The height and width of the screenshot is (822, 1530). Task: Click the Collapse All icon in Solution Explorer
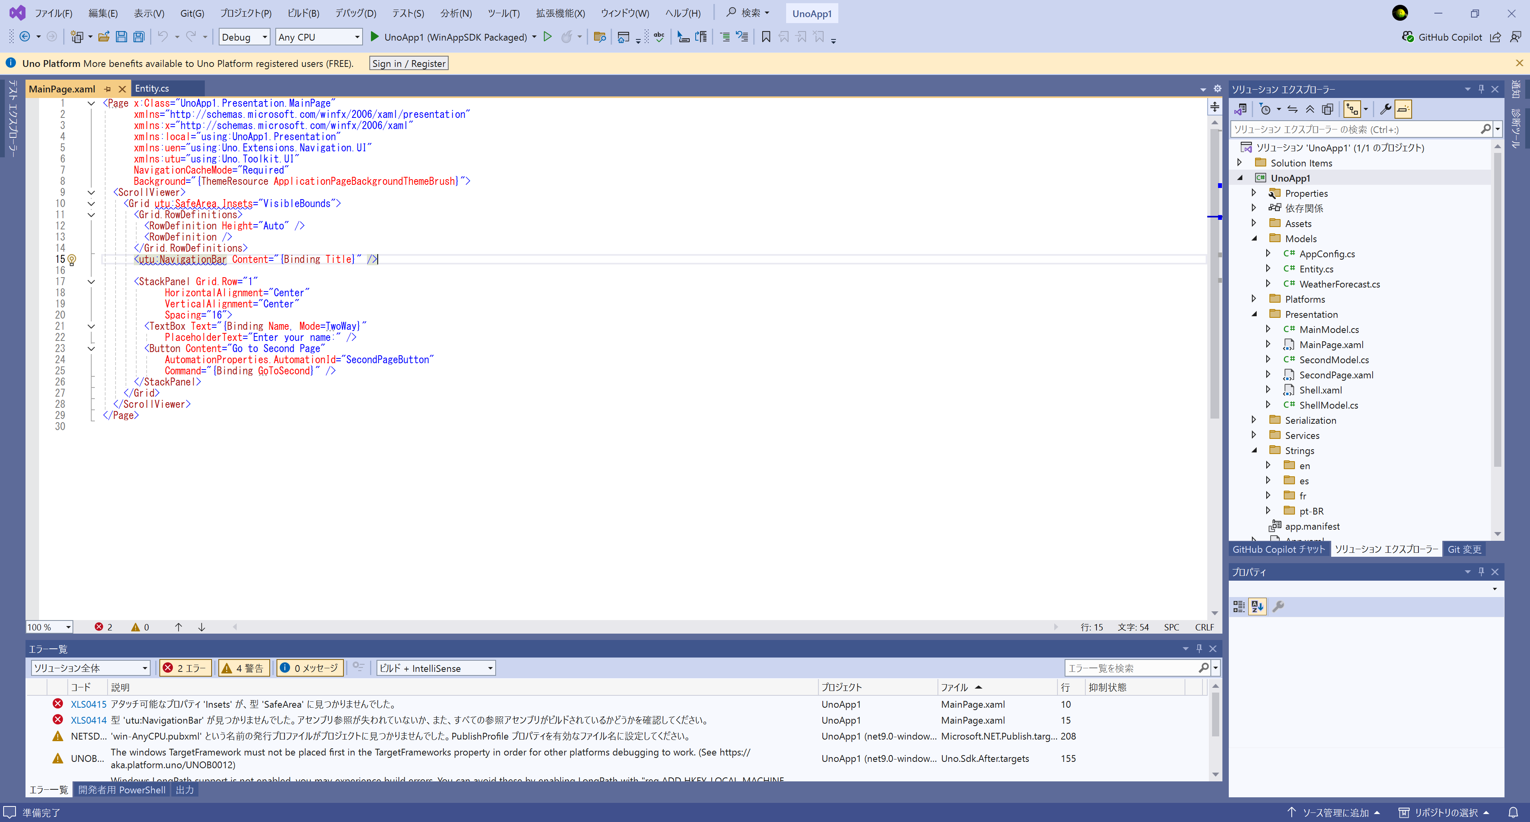pos(1310,109)
